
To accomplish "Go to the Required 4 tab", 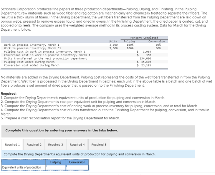I will pyautogui.click(x=77, y=145).
